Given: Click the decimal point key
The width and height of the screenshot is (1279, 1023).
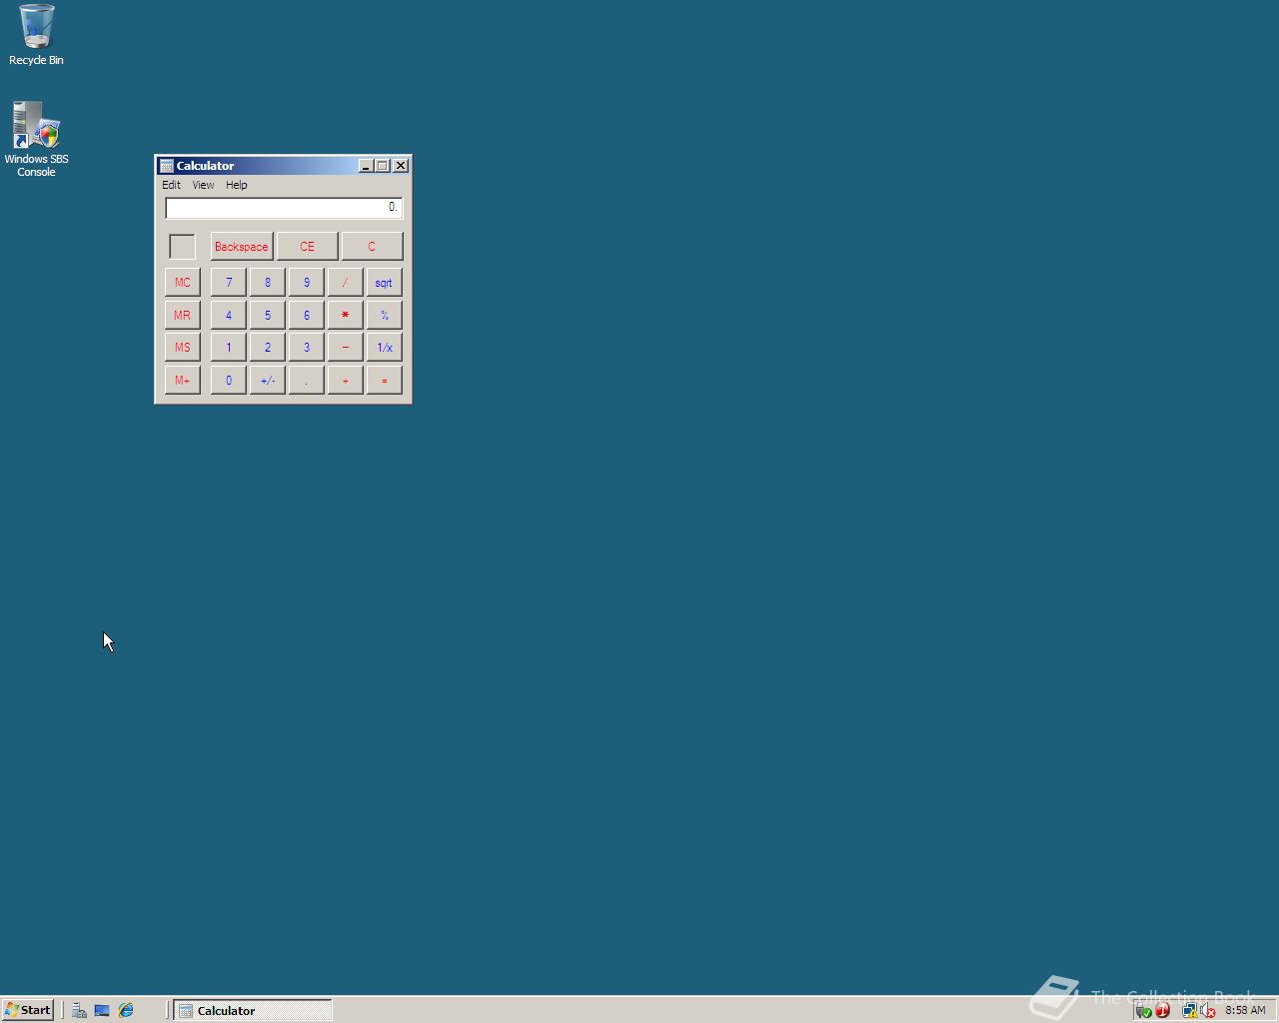Looking at the screenshot, I should [x=306, y=380].
